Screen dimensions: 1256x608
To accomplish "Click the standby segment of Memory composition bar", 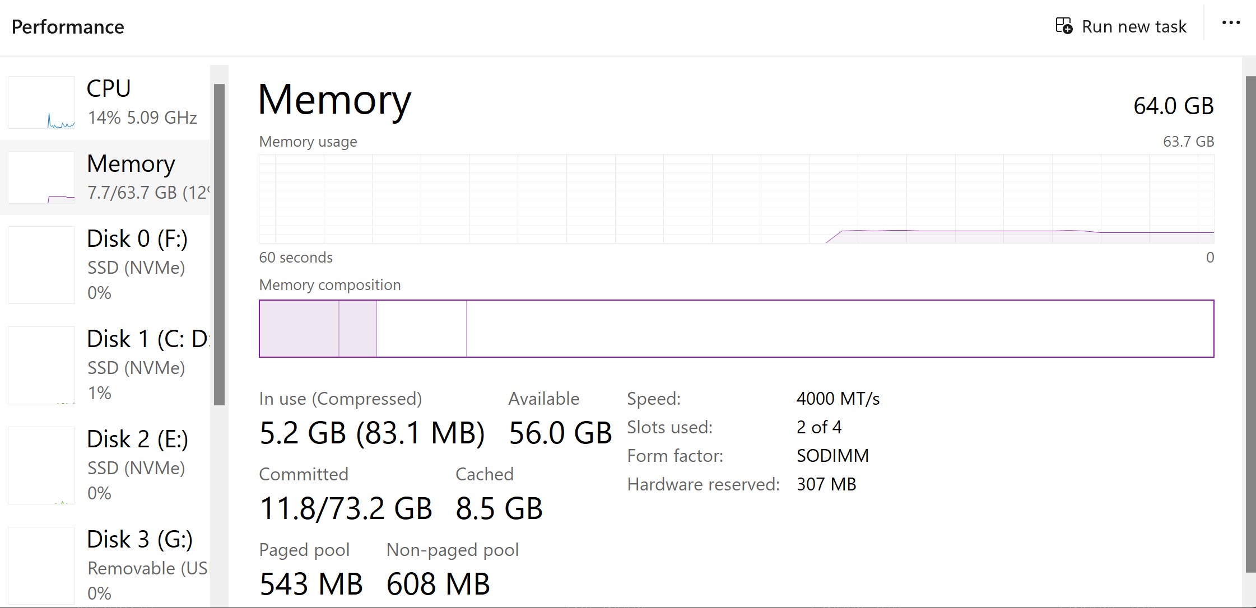I will [421, 329].
